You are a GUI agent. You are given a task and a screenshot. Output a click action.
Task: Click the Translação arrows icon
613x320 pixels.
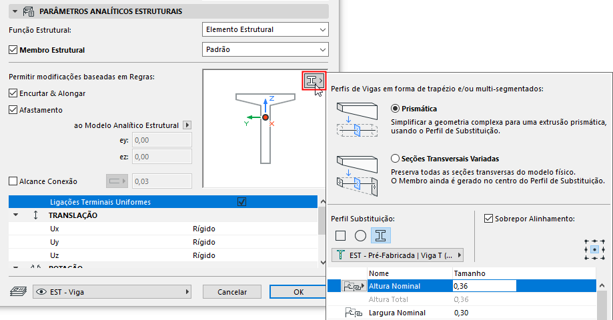click(x=35, y=215)
